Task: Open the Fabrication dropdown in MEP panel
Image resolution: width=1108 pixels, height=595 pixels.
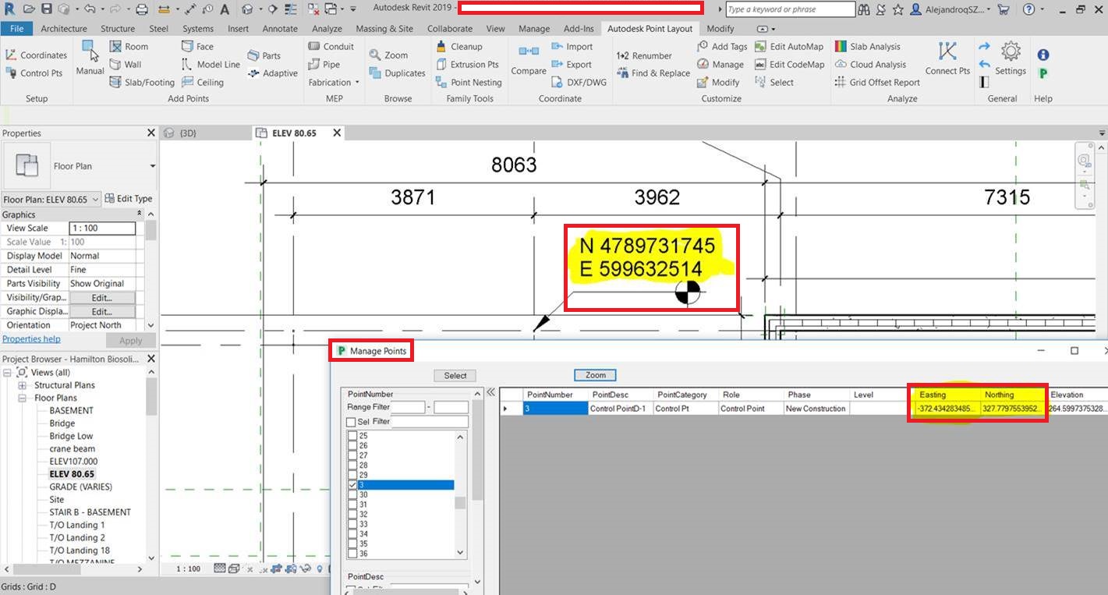Action: point(334,83)
